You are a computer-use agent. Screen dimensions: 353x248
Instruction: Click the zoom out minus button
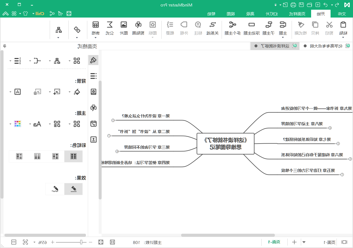91,242
